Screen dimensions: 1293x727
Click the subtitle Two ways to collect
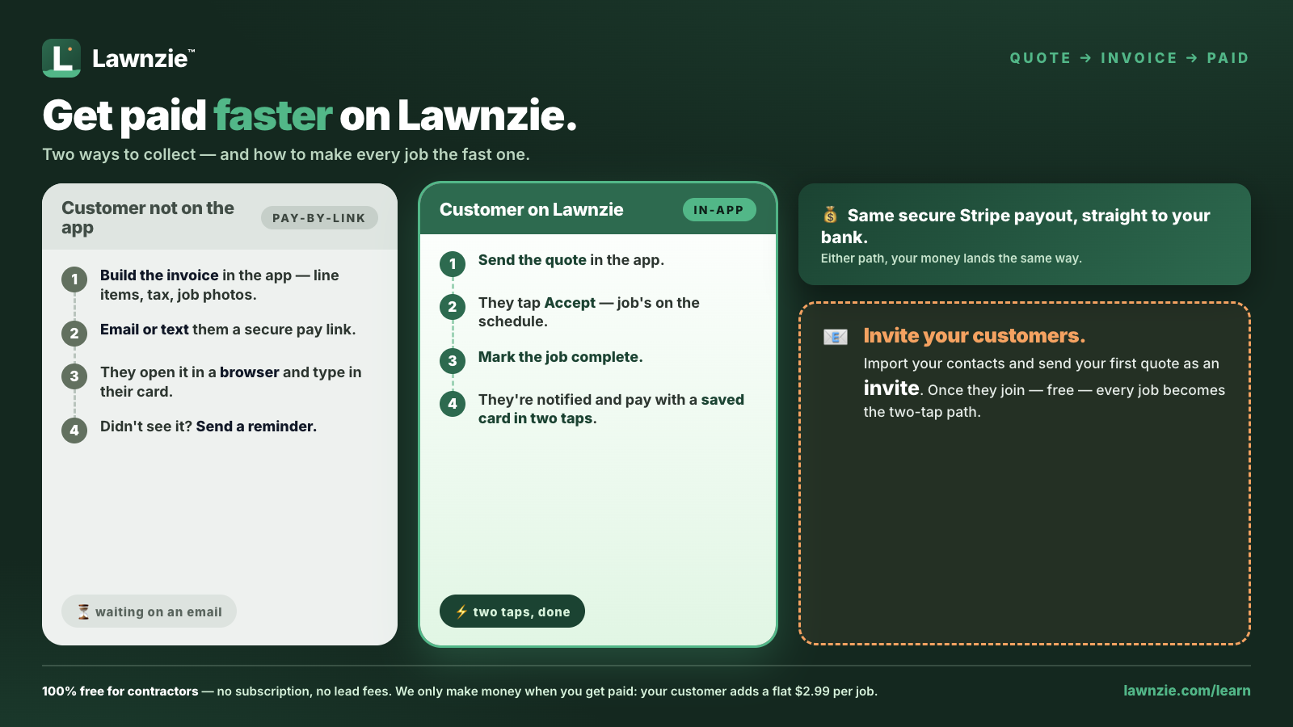(286, 154)
